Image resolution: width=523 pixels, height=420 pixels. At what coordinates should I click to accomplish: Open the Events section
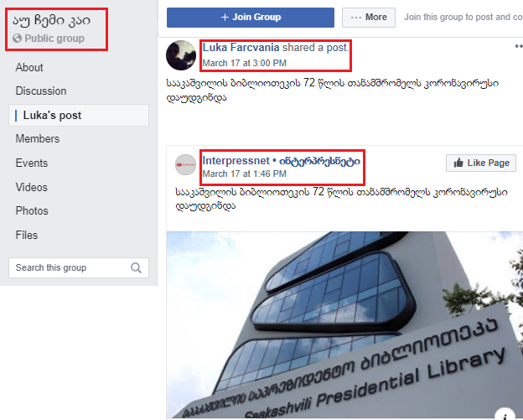coord(32,163)
